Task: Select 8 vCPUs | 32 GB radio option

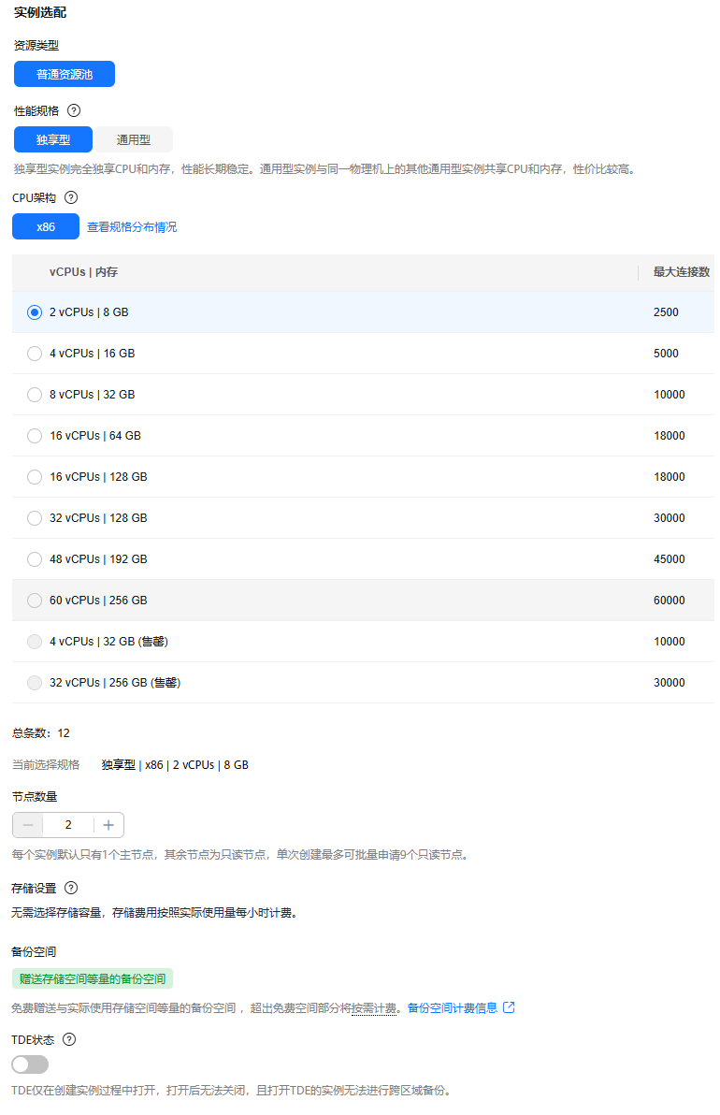Action: [34, 395]
